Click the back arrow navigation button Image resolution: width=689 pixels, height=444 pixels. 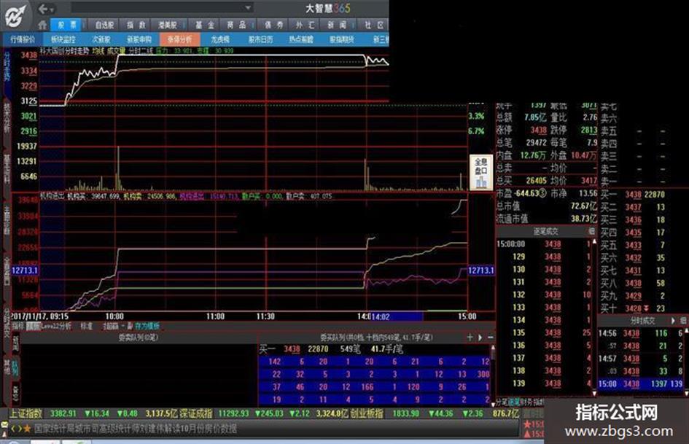pyautogui.click(x=43, y=9)
